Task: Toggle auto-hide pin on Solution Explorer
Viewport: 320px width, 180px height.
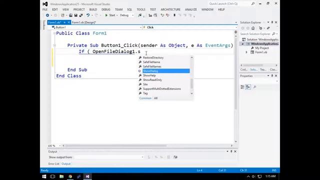Action: (272, 22)
